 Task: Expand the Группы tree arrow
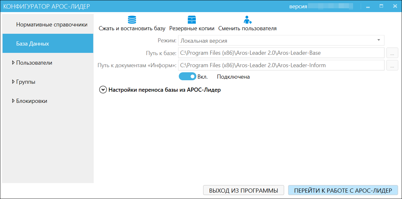coord(13,82)
